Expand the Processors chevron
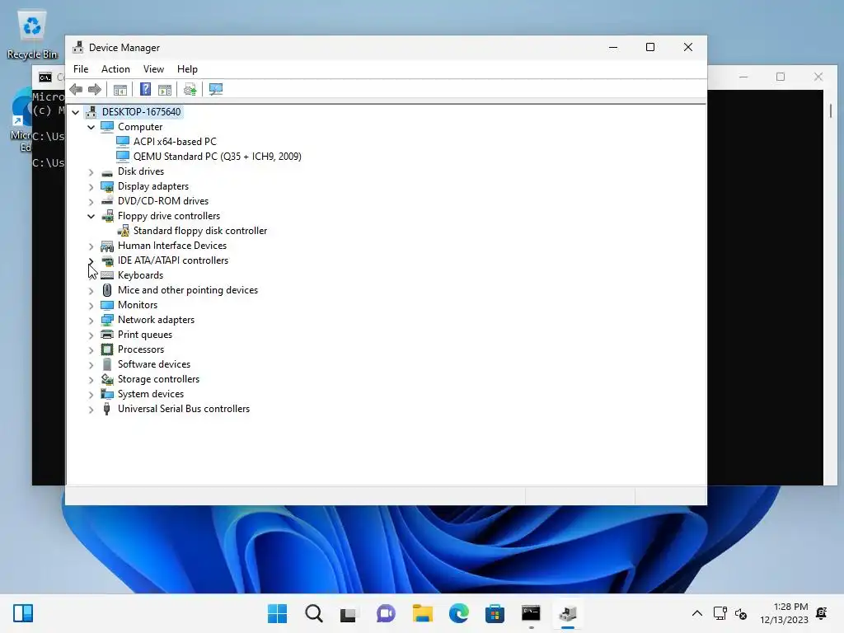This screenshot has width=844, height=633. click(91, 349)
